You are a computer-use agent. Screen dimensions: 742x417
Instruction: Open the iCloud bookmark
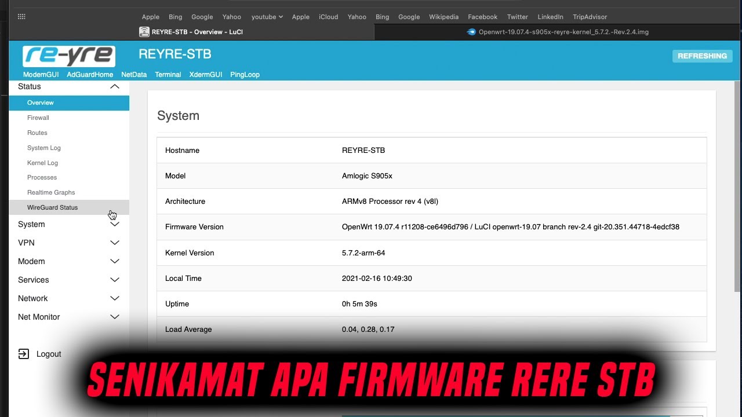329,17
